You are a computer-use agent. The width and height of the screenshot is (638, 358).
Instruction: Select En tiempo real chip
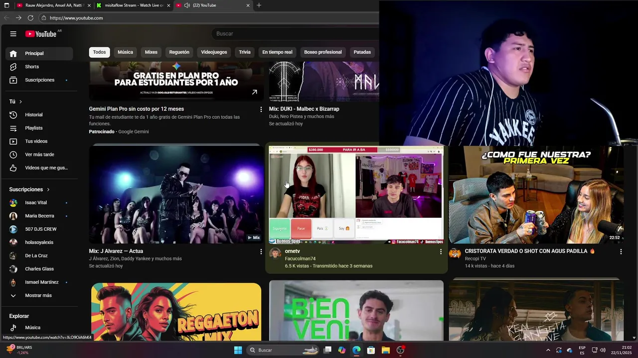click(277, 52)
